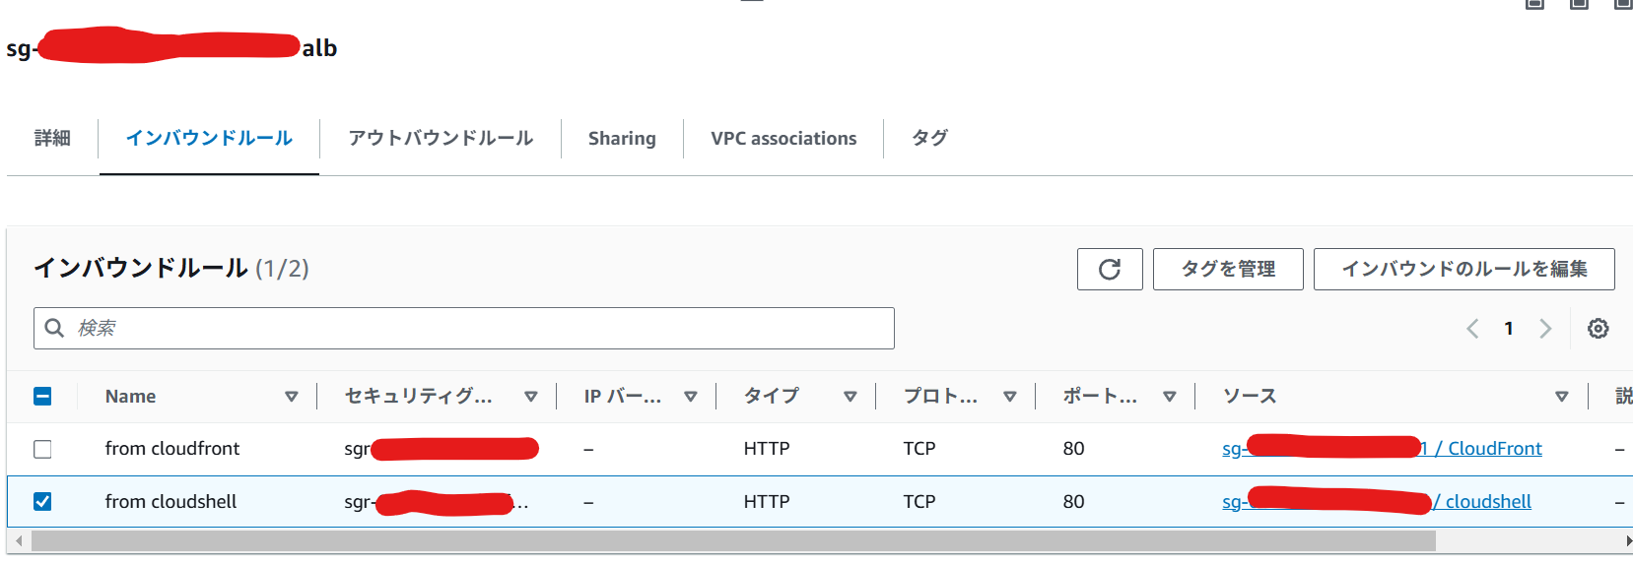
Task: Refresh the inbound rules list
Action: [1110, 269]
